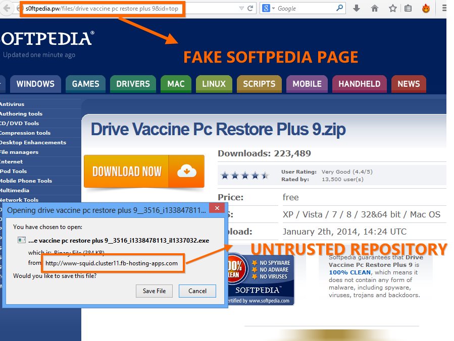Open the Mobile Phone Tools category

[x=26, y=181]
